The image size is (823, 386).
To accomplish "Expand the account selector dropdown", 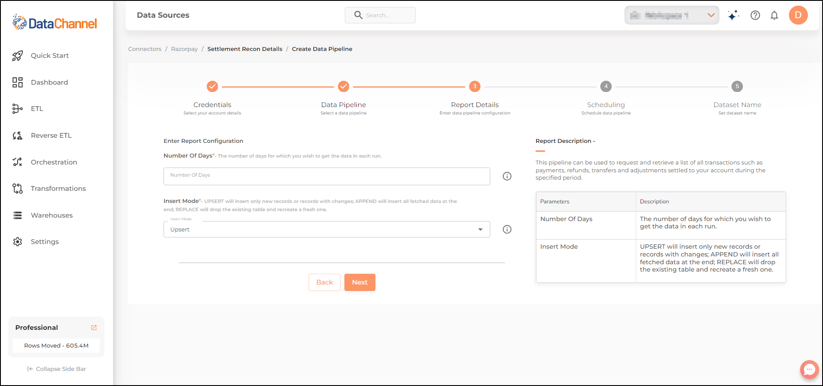I will point(672,15).
